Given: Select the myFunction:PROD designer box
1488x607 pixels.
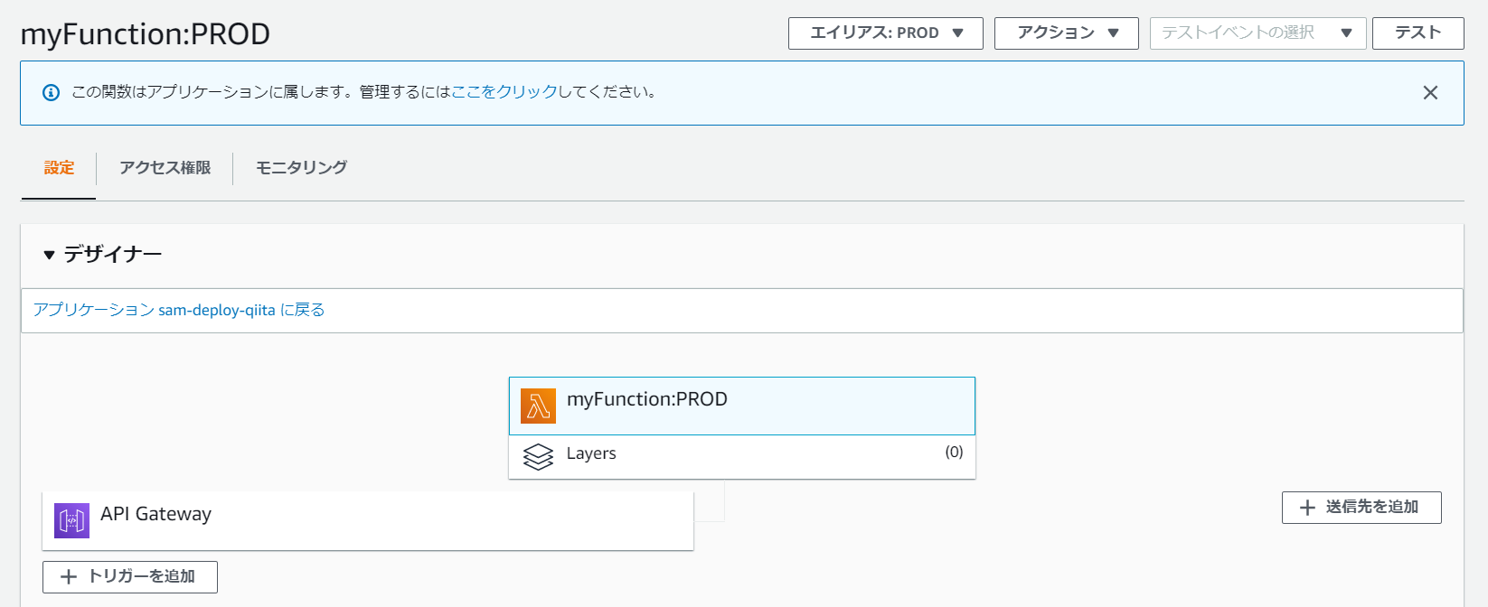Looking at the screenshot, I should point(741,406).
